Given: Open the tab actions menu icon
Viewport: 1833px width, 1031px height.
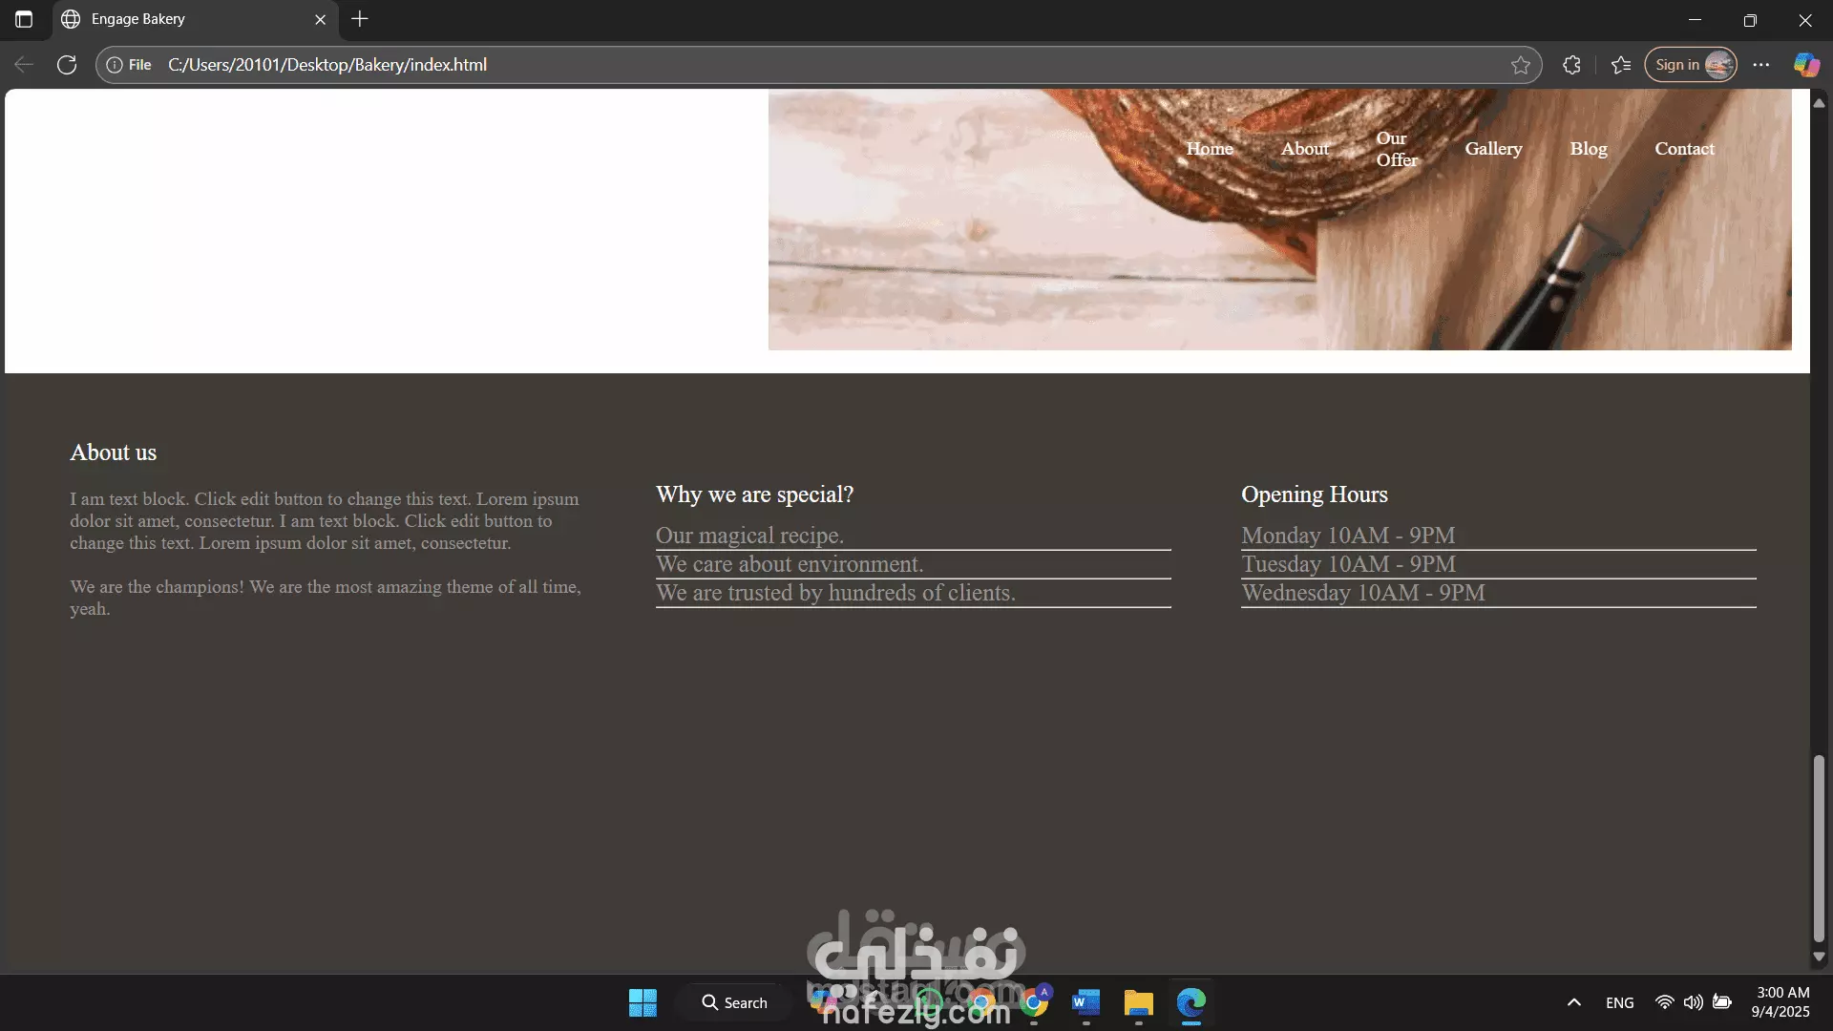Looking at the screenshot, I should pyautogui.click(x=24, y=19).
